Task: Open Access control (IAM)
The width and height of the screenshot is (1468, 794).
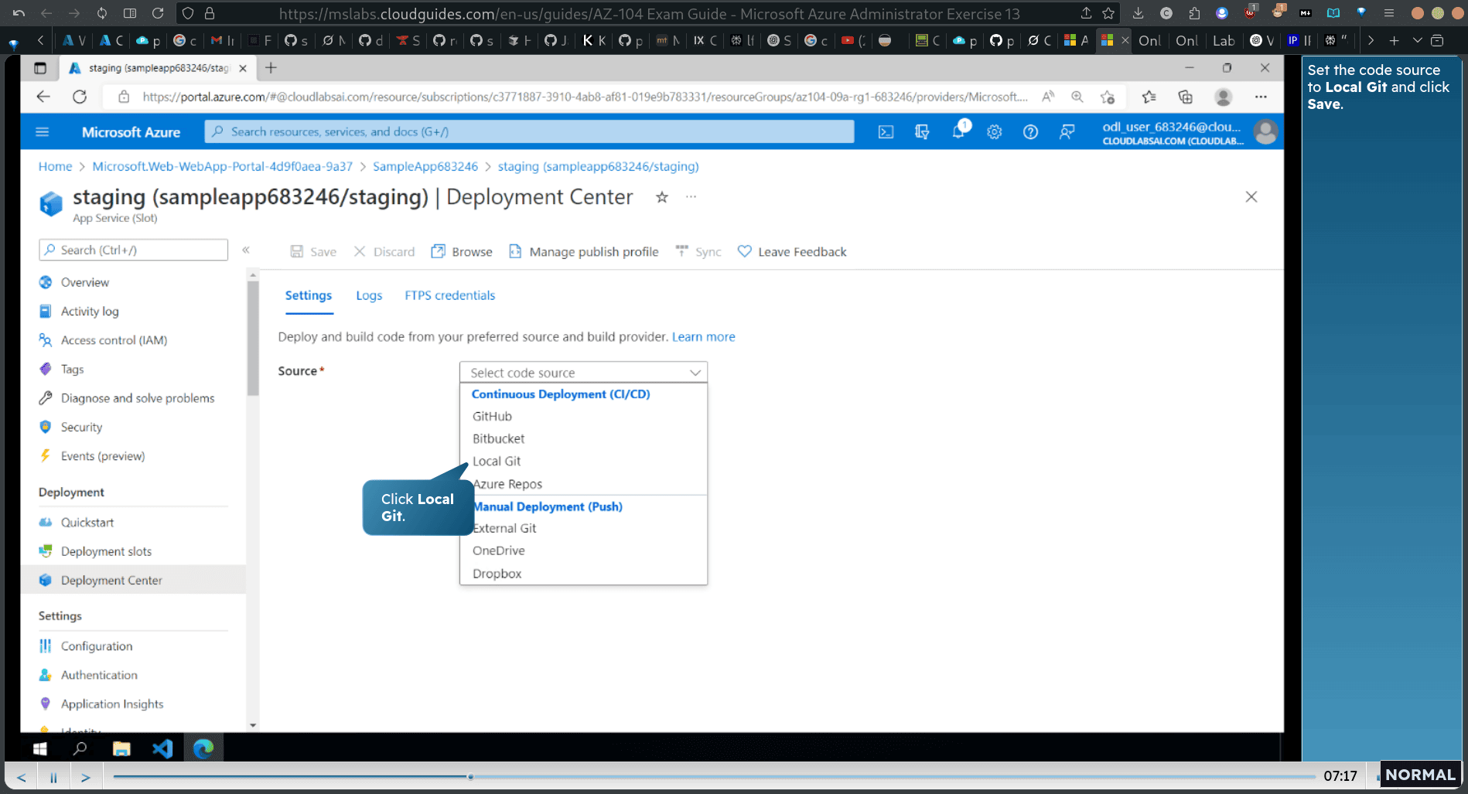Action: coord(114,340)
